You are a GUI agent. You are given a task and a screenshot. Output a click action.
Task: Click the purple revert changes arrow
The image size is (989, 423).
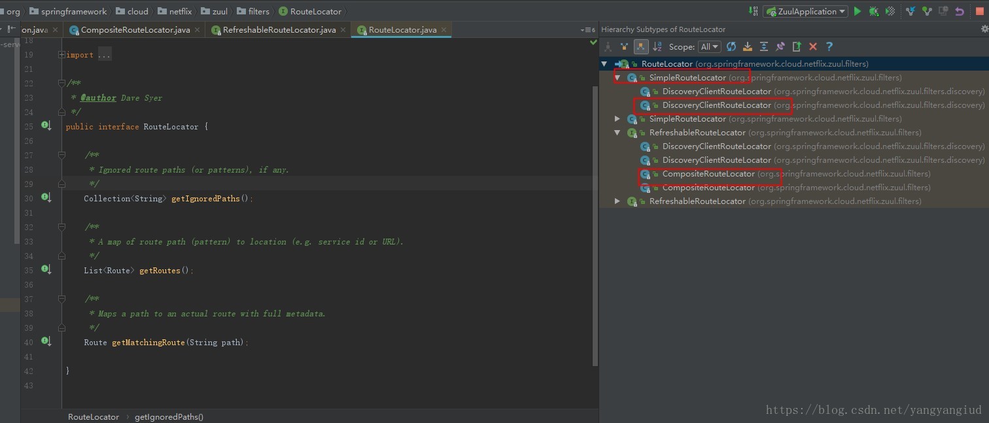pyautogui.click(x=960, y=11)
